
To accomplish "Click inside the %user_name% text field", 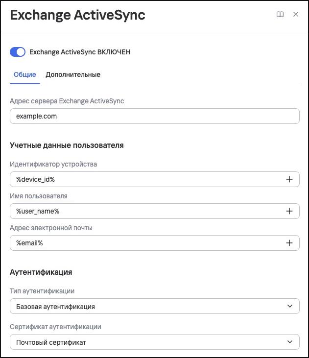I will point(146,211).
